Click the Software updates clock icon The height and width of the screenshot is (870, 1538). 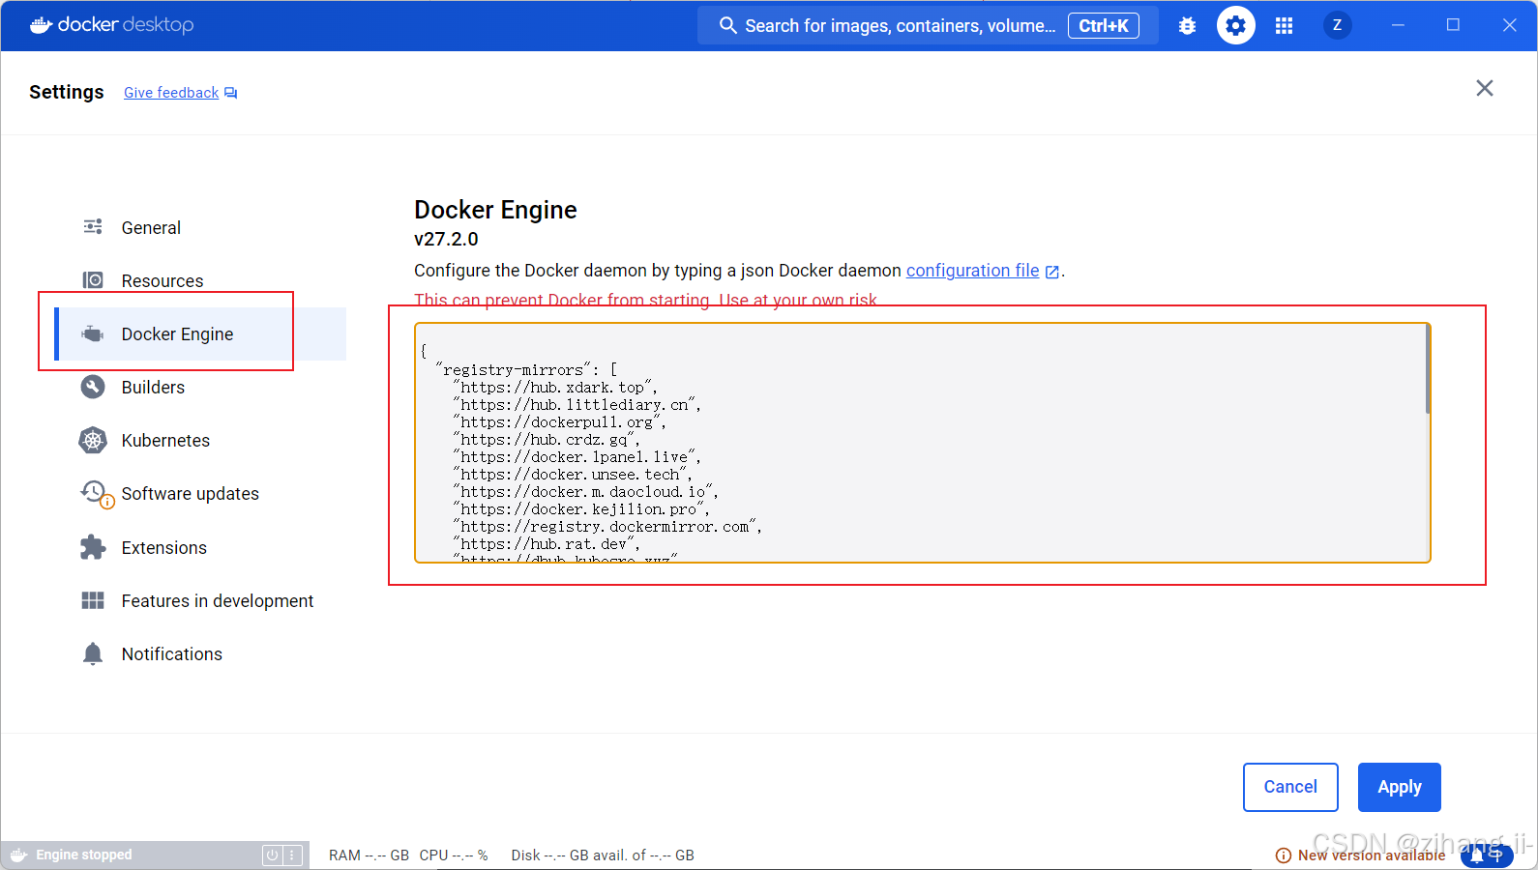pos(96,493)
